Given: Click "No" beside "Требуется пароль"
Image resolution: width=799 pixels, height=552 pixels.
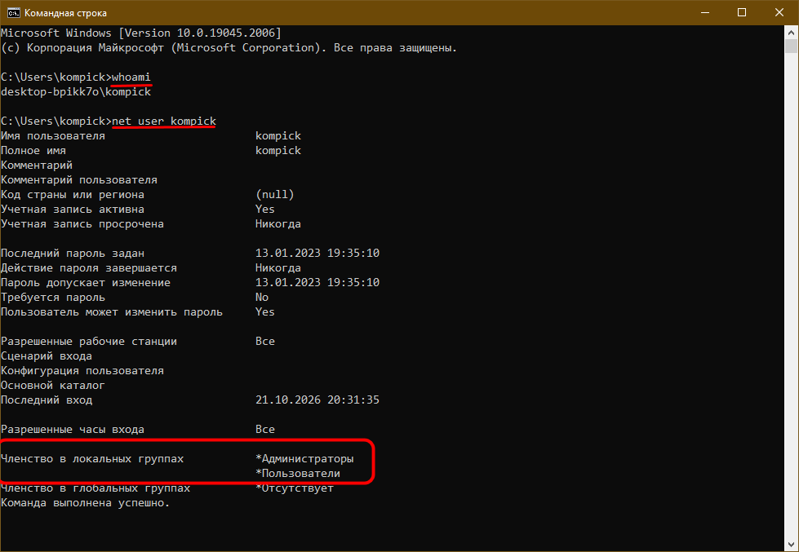Looking at the screenshot, I should pyautogui.click(x=262, y=298).
